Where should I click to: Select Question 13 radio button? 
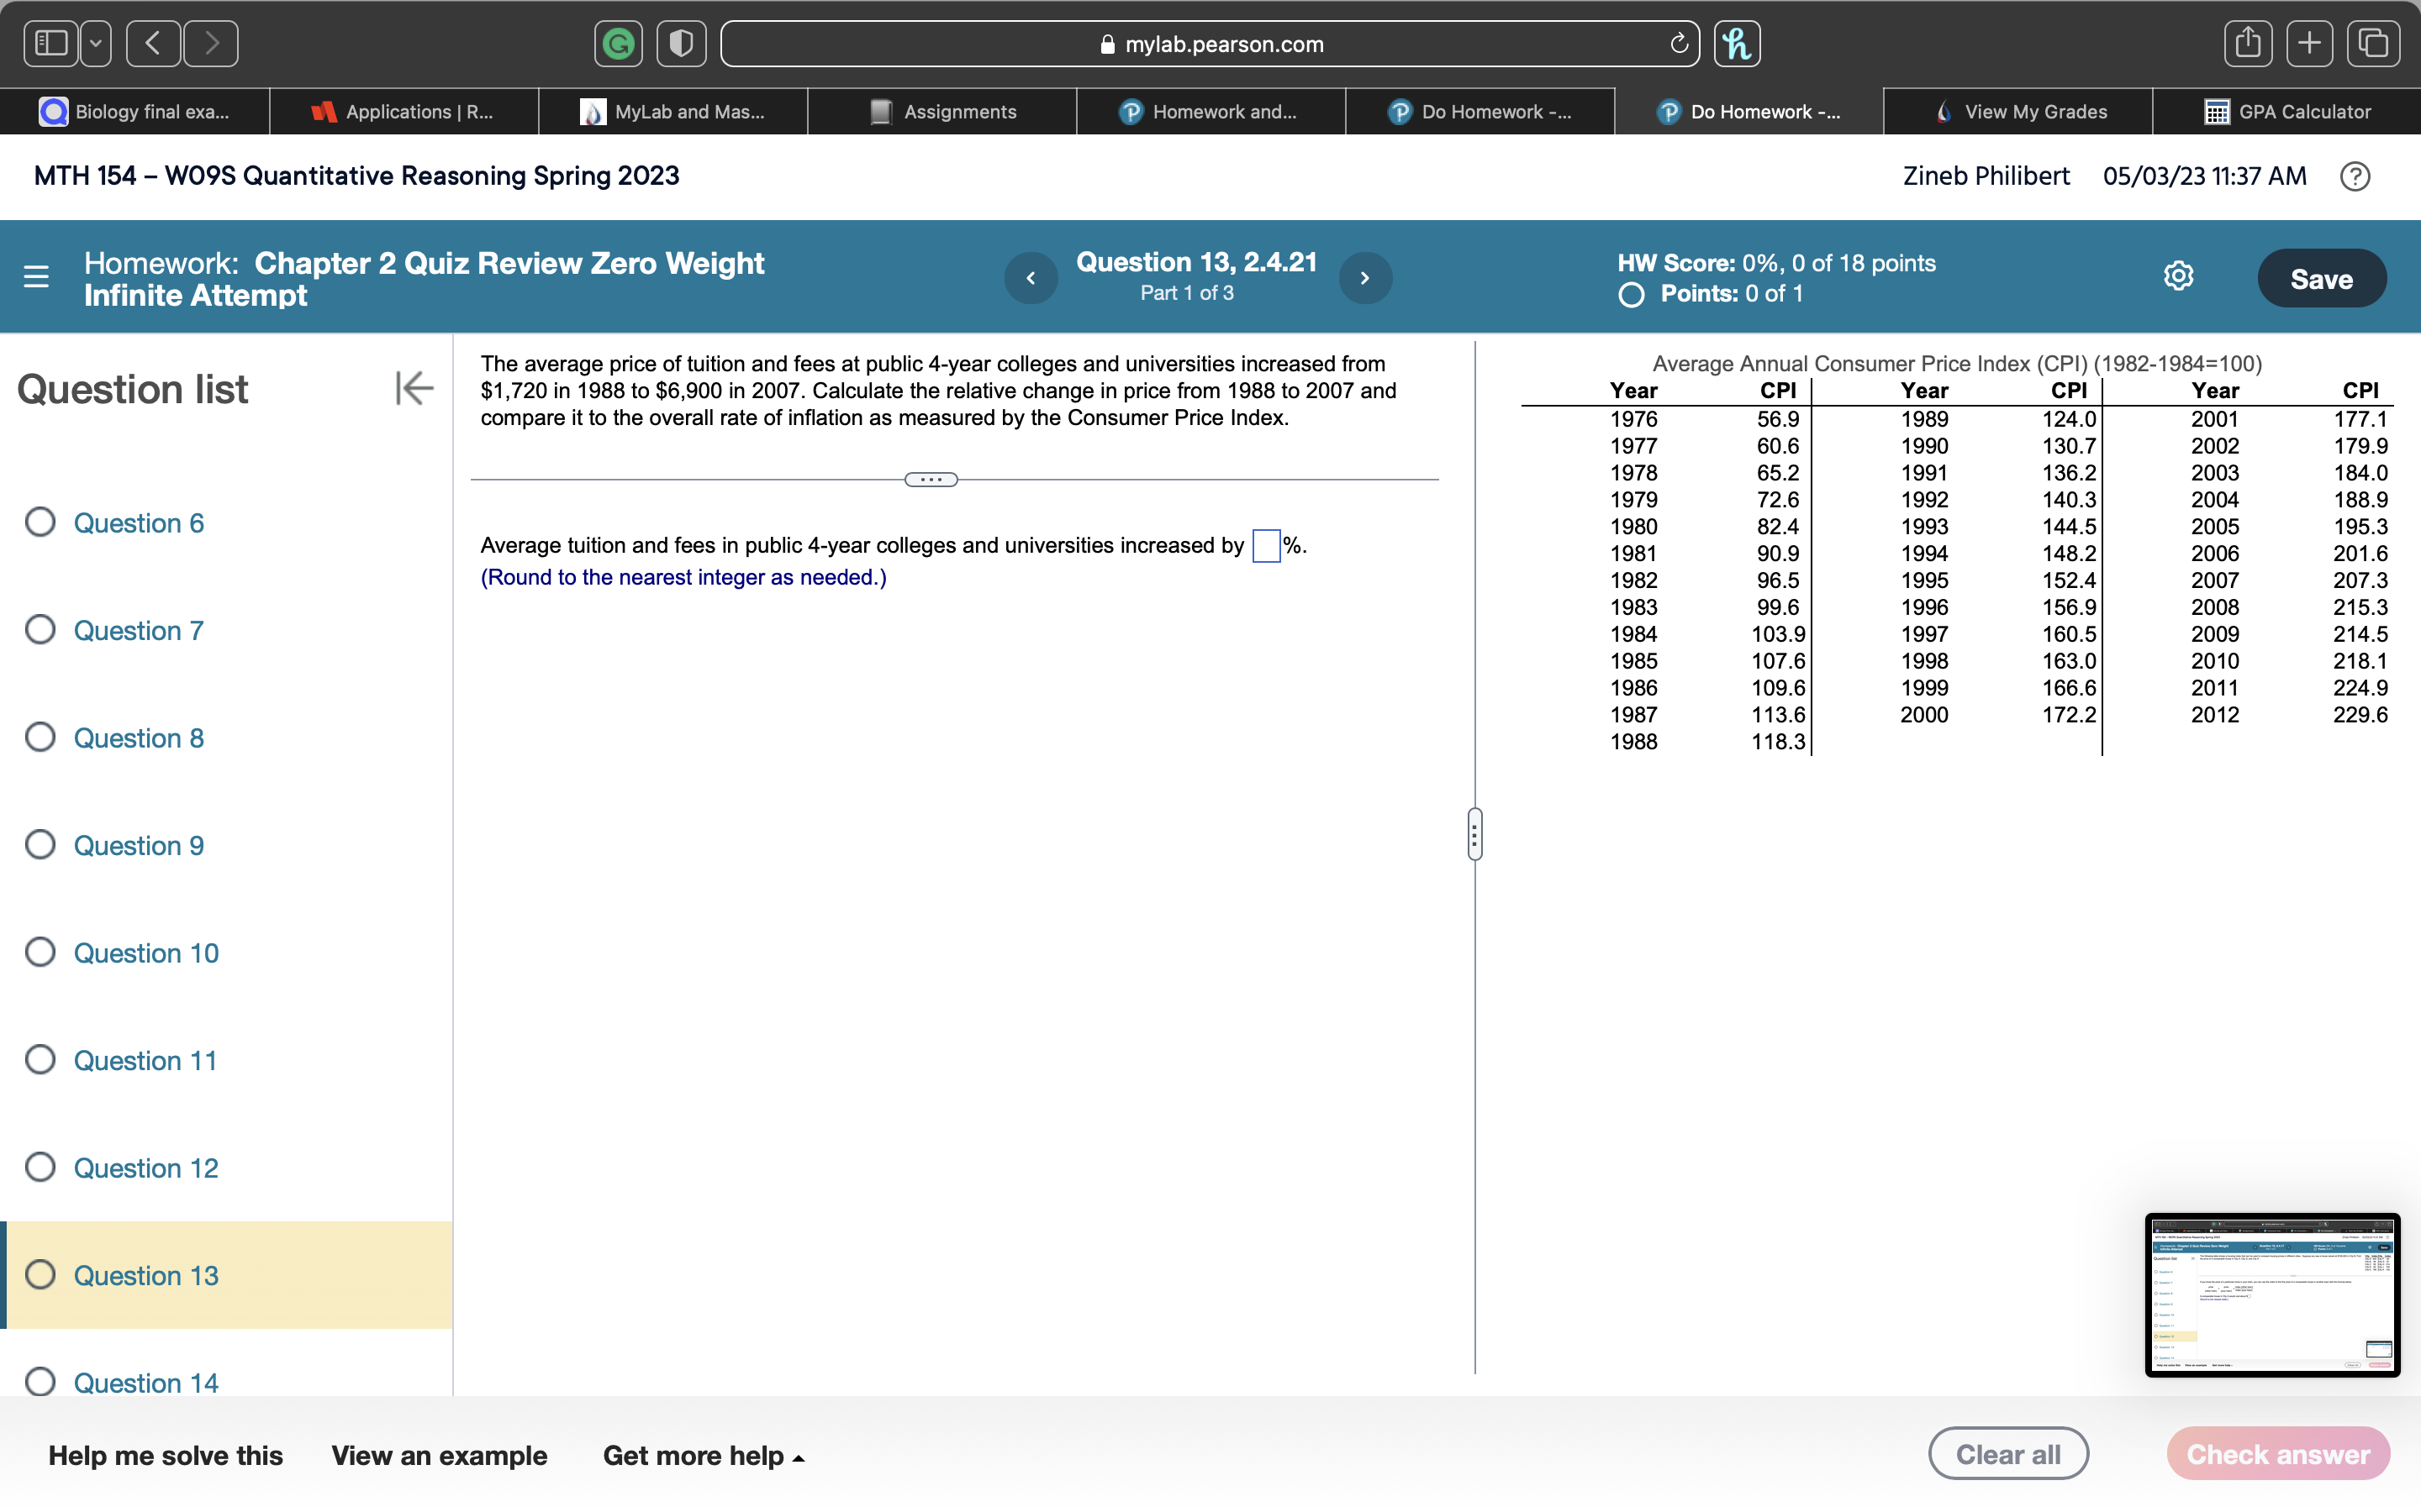click(42, 1275)
